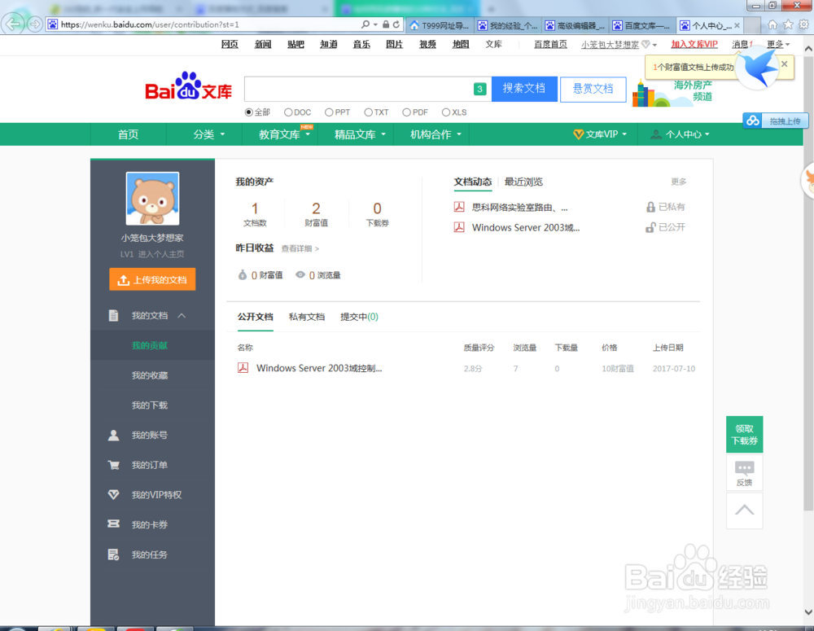814x631 pixels.
Task: Click the back-to-top arrow button
Action: [x=745, y=510]
